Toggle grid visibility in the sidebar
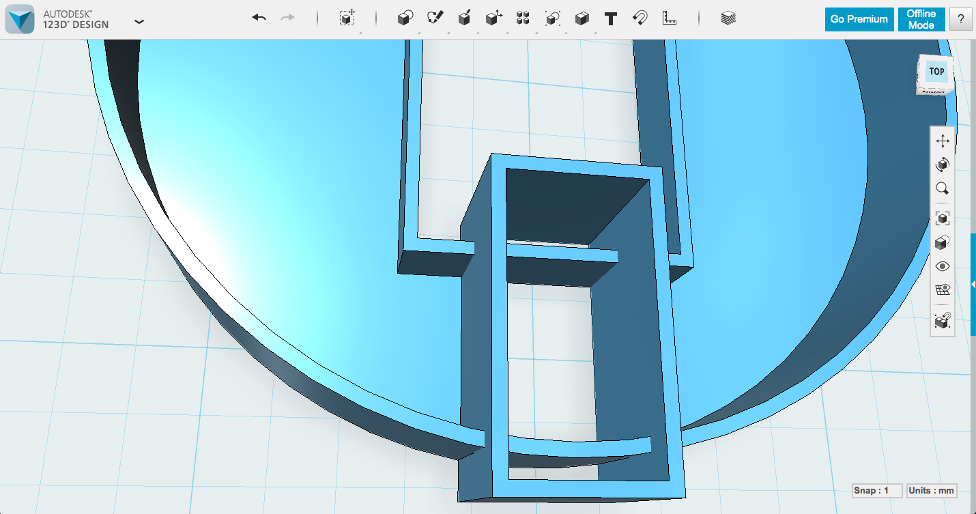The image size is (976, 514). click(x=943, y=289)
